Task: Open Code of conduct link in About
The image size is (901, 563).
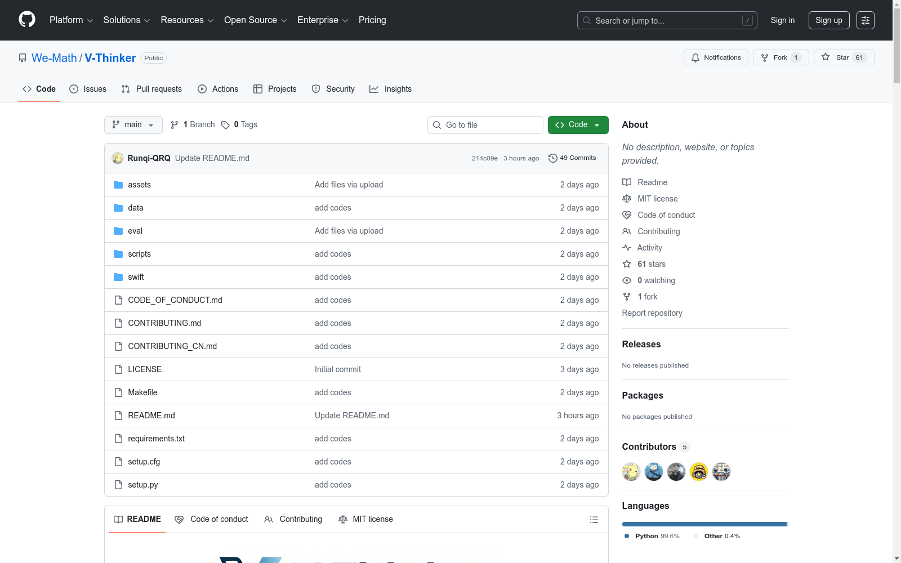Action: pyautogui.click(x=659, y=215)
